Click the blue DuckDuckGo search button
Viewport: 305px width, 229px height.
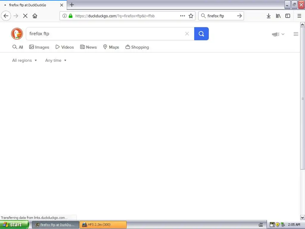(x=201, y=34)
